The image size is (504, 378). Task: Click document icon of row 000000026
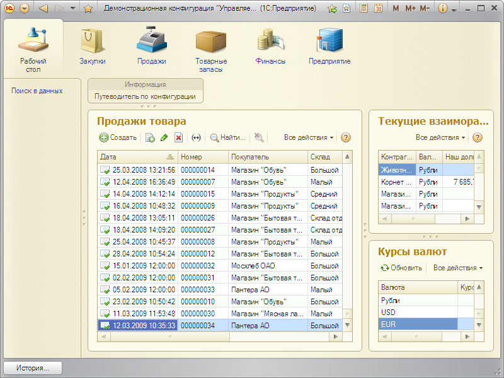105,217
